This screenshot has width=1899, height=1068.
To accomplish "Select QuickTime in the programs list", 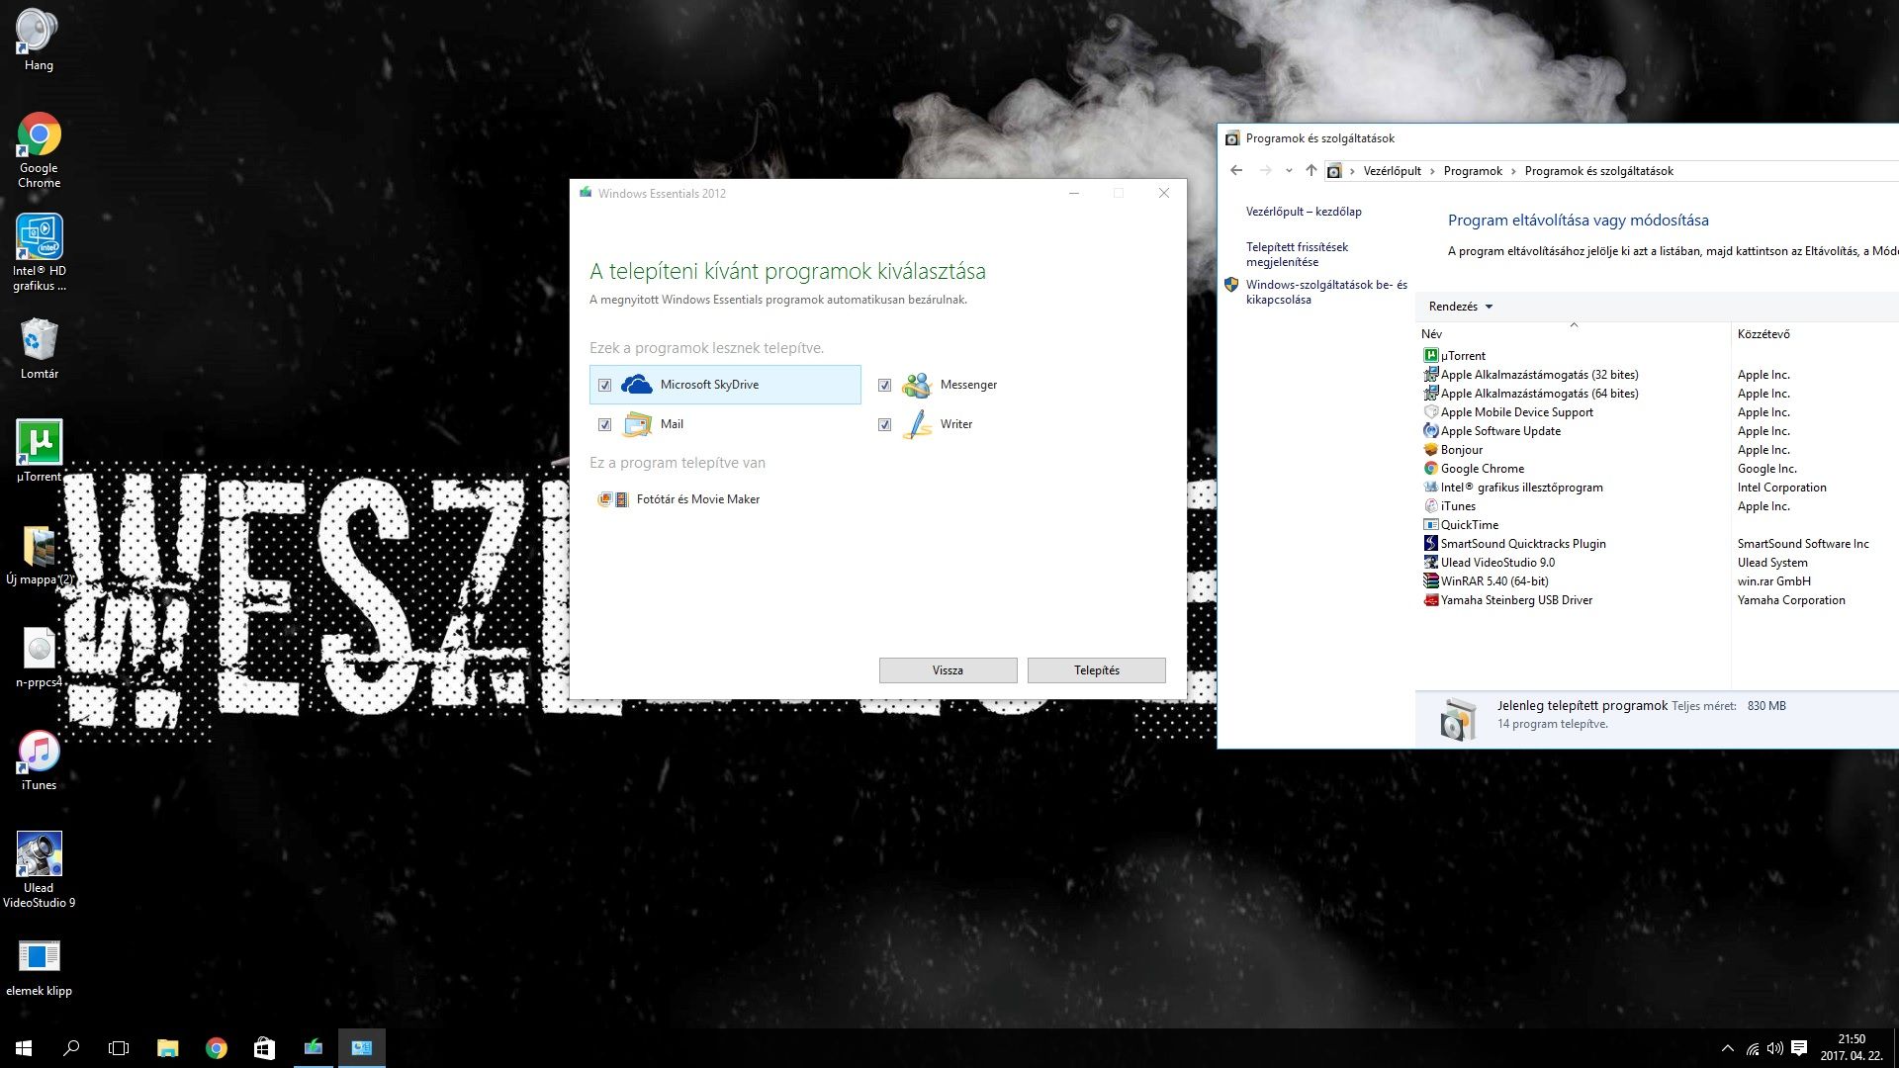I will [x=1461, y=525].
